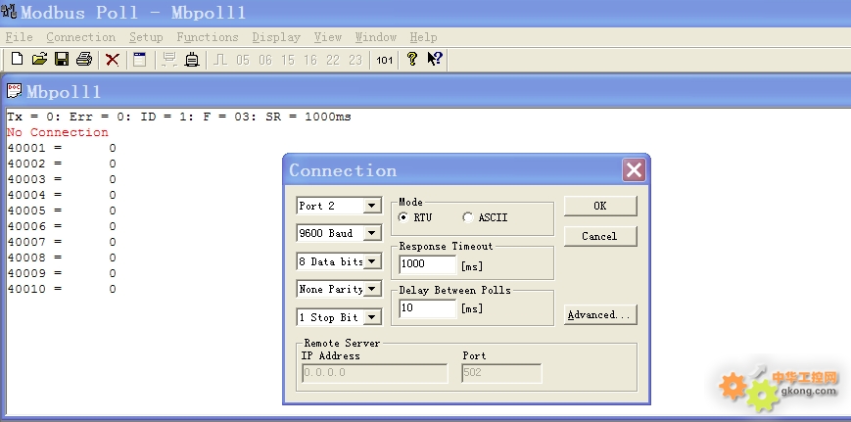Screen dimensions: 851x422
Task: Open the View menu
Action: (x=328, y=37)
